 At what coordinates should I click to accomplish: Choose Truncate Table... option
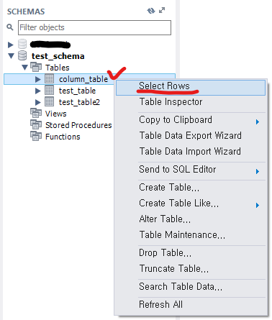174,268
